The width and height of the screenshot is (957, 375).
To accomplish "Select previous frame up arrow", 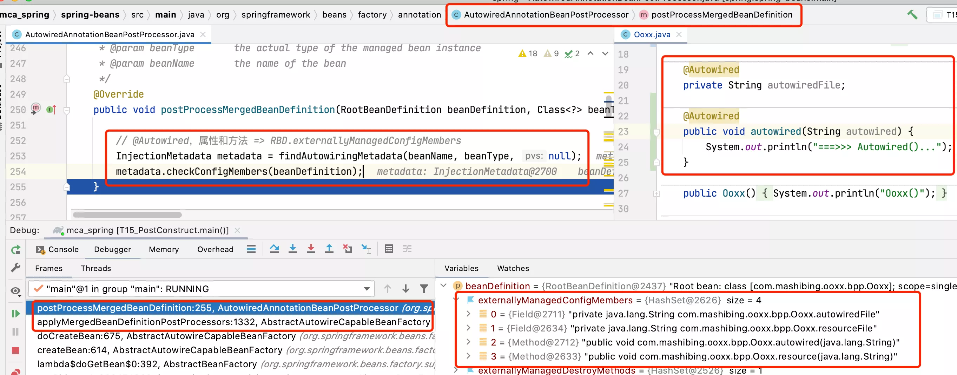I will [388, 289].
